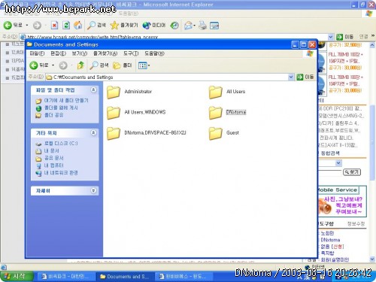Screen dimensions: 376x282
Task: Click Forward arrow in Explorer window toolbar
Action: [63, 65]
